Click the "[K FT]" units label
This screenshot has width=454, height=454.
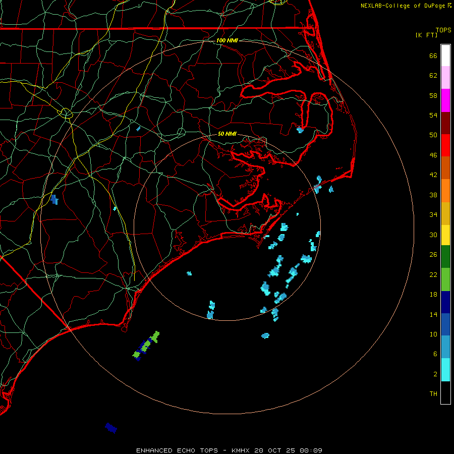426,35
